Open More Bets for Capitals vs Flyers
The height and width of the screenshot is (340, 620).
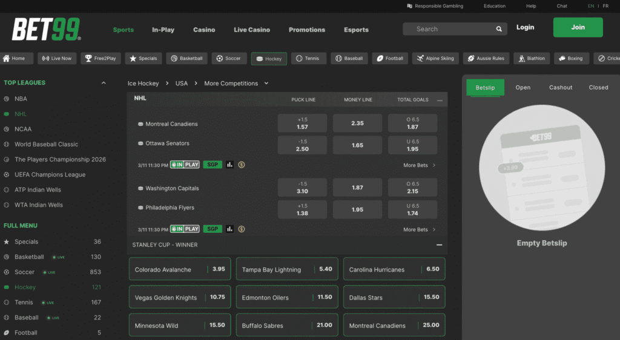pos(420,229)
